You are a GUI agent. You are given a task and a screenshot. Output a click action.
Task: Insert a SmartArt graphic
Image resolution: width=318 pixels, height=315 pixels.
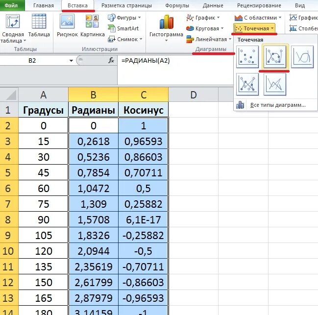click(123, 28)
